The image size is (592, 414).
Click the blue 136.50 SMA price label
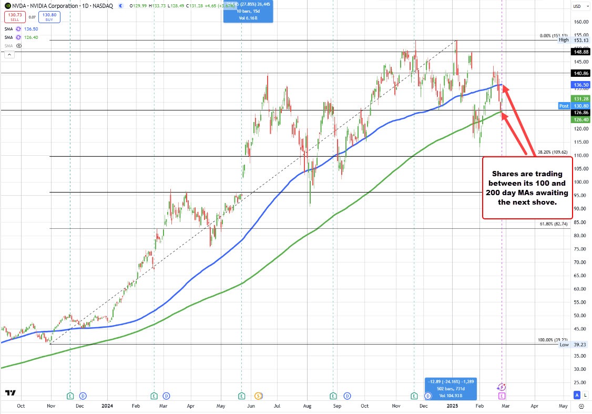(x=581, y=85)
